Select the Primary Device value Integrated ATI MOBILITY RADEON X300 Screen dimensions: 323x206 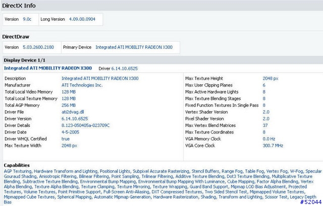(x=134, y=47)
